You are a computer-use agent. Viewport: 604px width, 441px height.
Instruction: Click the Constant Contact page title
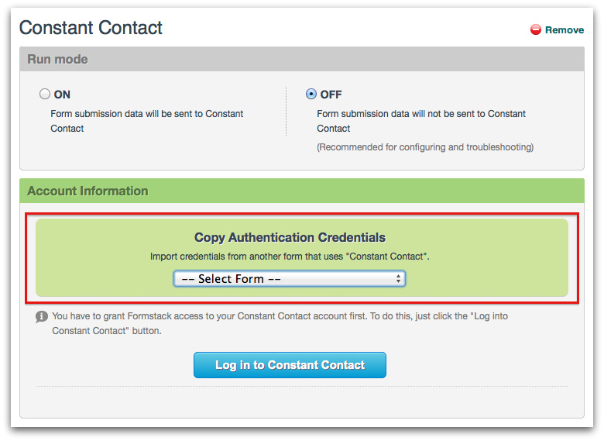point(91,28)
